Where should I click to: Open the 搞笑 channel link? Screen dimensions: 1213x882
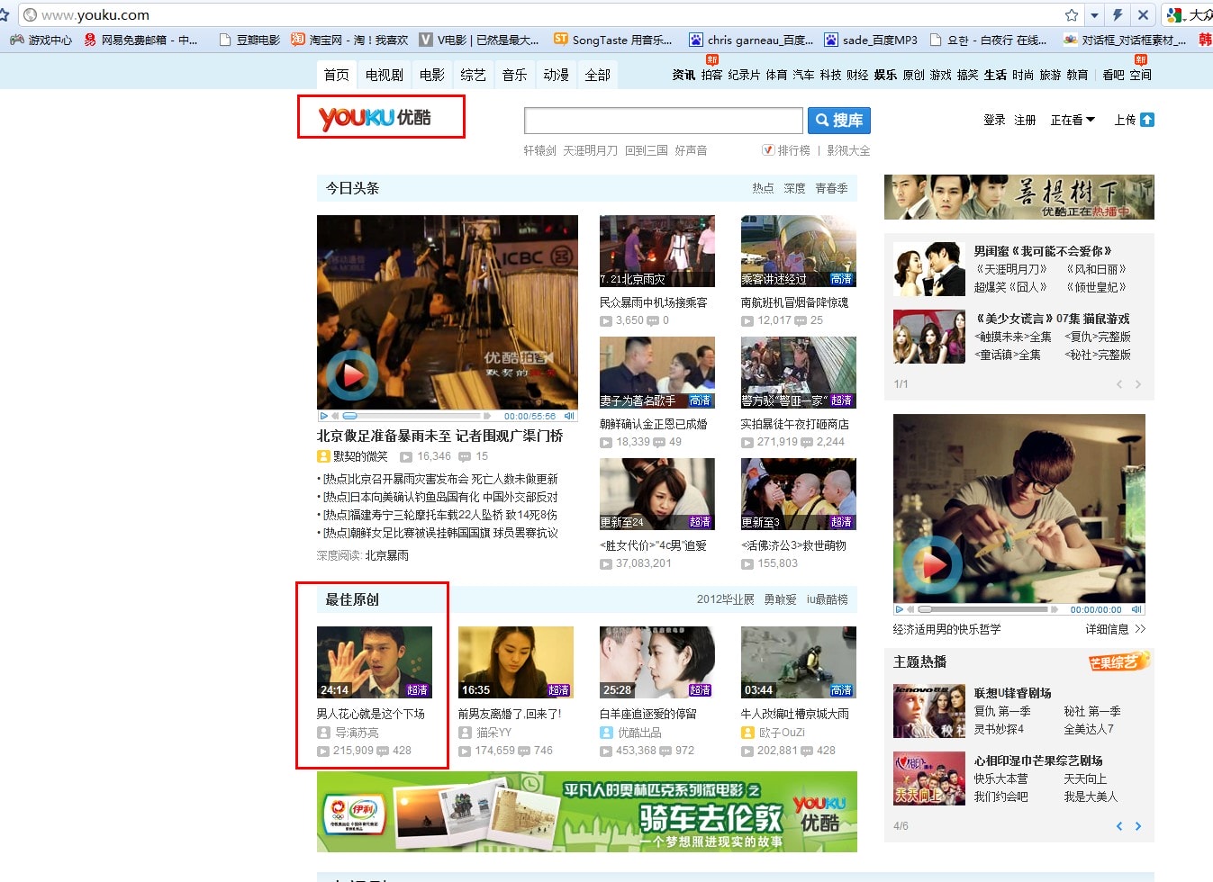tap(967, 75)
